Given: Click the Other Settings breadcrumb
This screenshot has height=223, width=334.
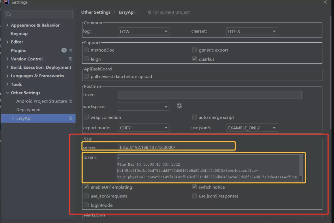Looking at the screenshot, I should (x=96, y=12).
